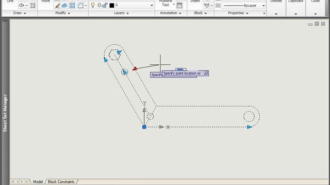
Task: Open the Multiline Text dropdown arrow
Action: pyautogui.click(x=174, y=5)
